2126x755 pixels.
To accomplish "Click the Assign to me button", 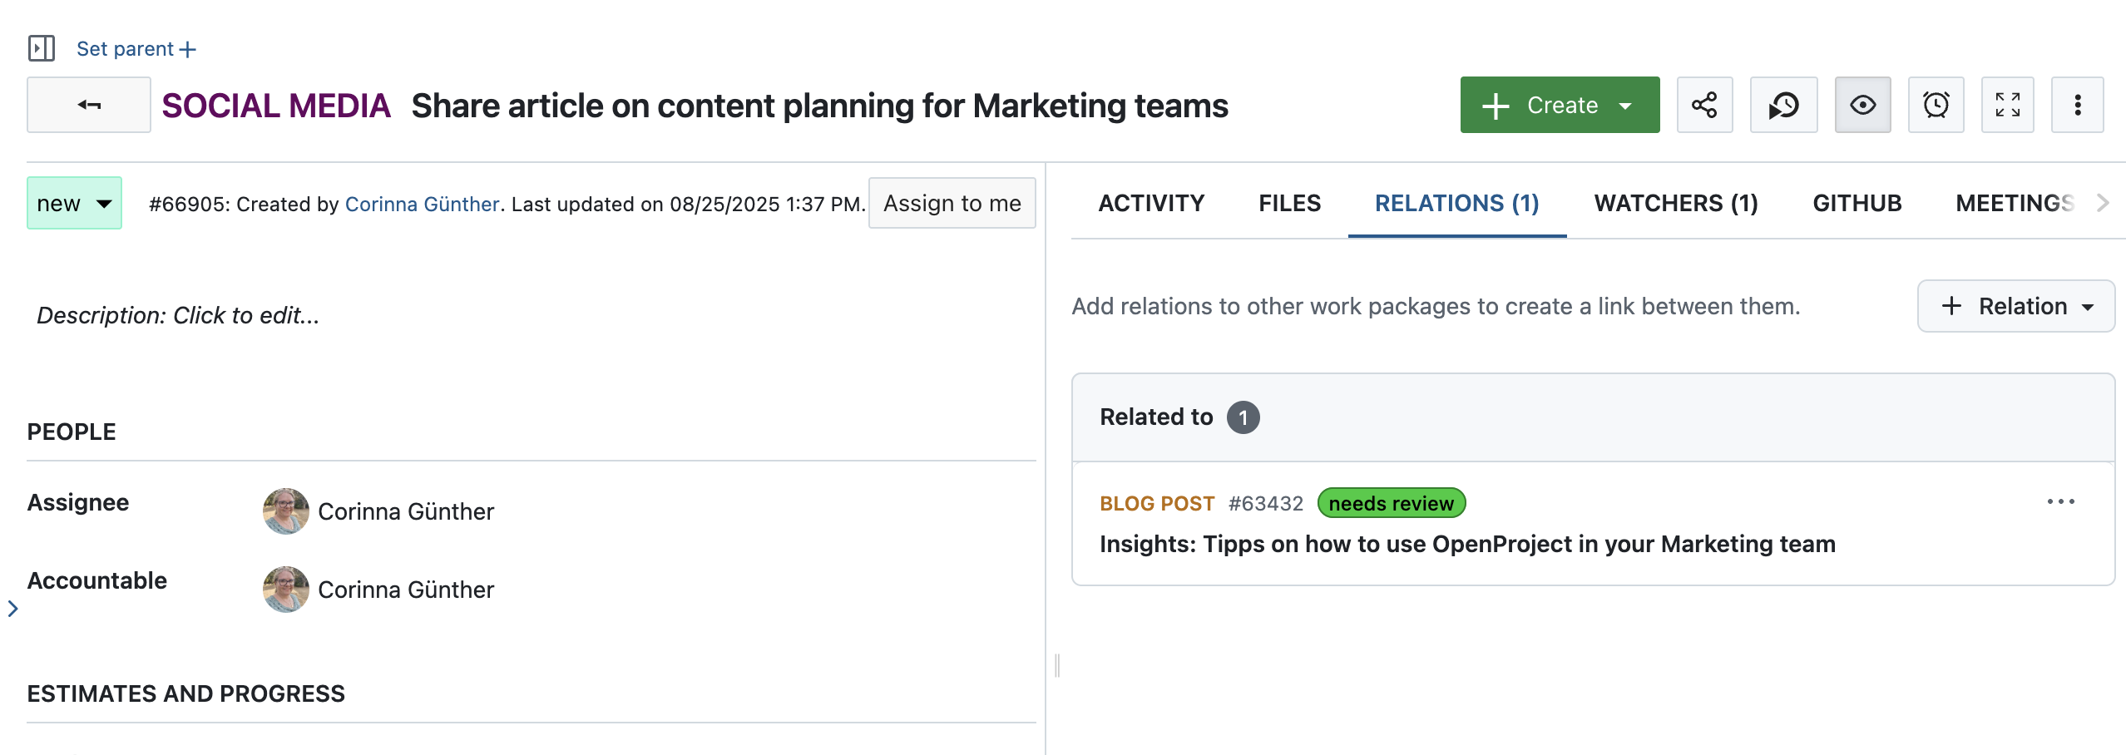I will coord(952,202).
